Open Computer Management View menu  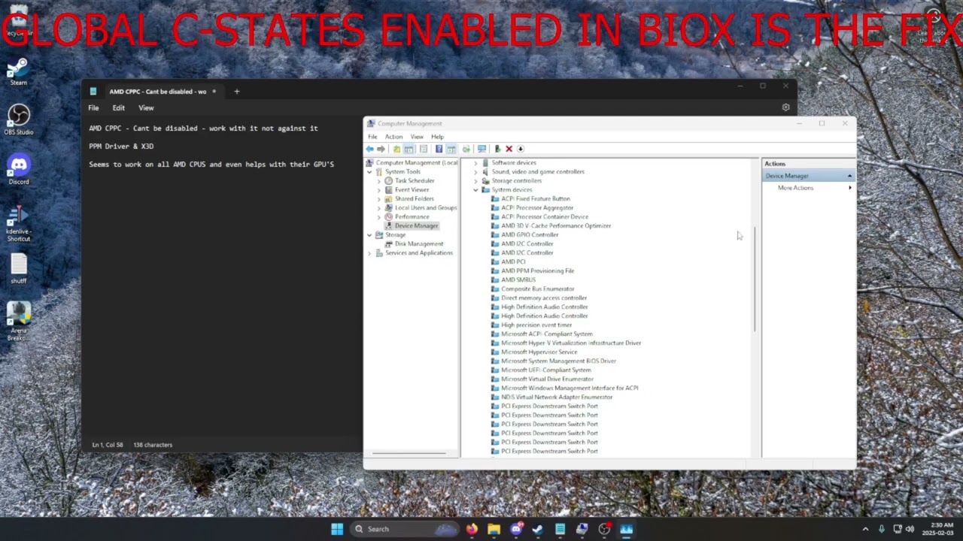tap(417, 137)
